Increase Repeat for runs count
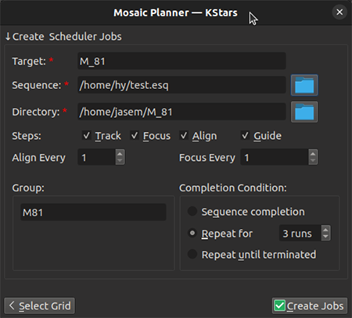The image size is (352, 318). pos(325,230)
